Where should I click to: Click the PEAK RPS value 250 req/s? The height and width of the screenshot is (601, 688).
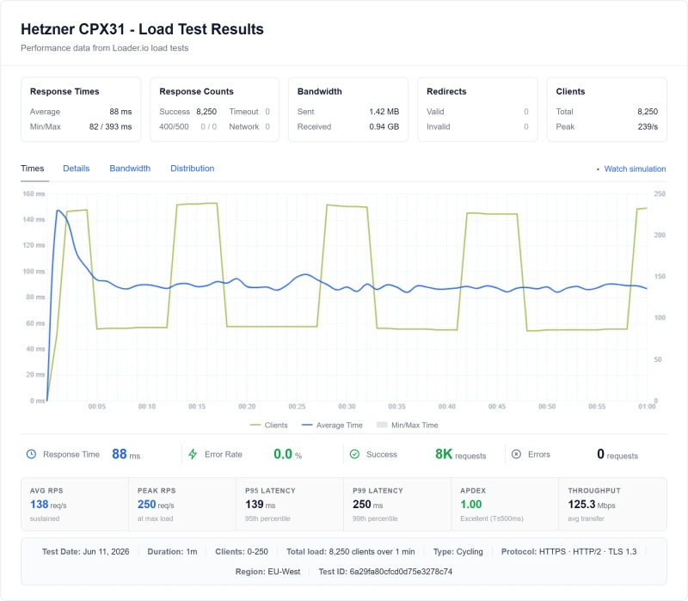[x=156, y=505]
